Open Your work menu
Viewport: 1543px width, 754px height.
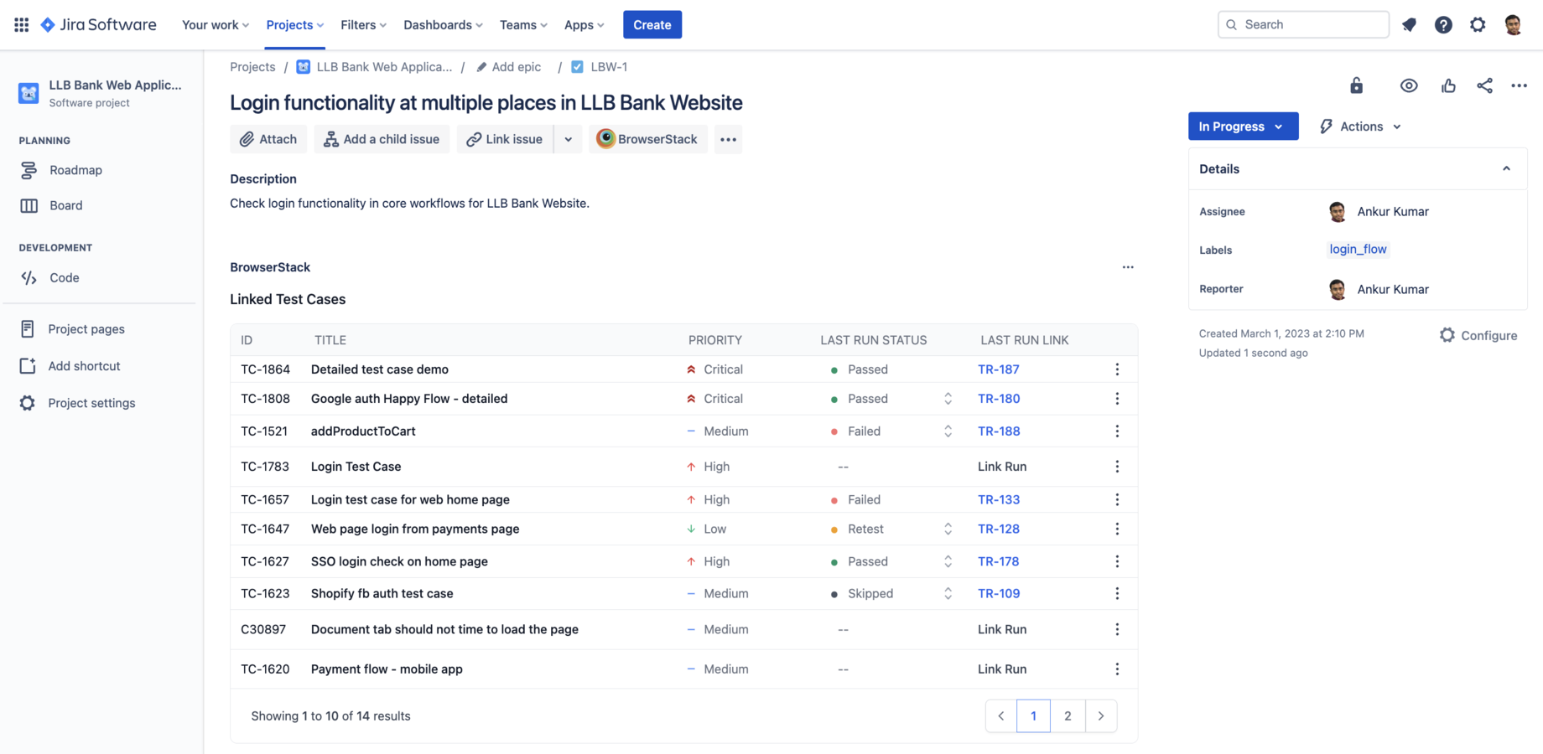coord(216,24)
